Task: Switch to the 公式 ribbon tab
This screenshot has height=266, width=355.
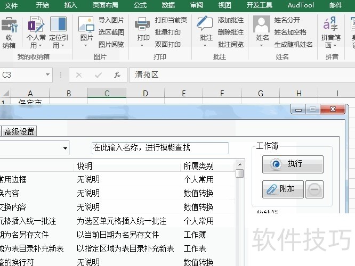Action: [140, 5]
